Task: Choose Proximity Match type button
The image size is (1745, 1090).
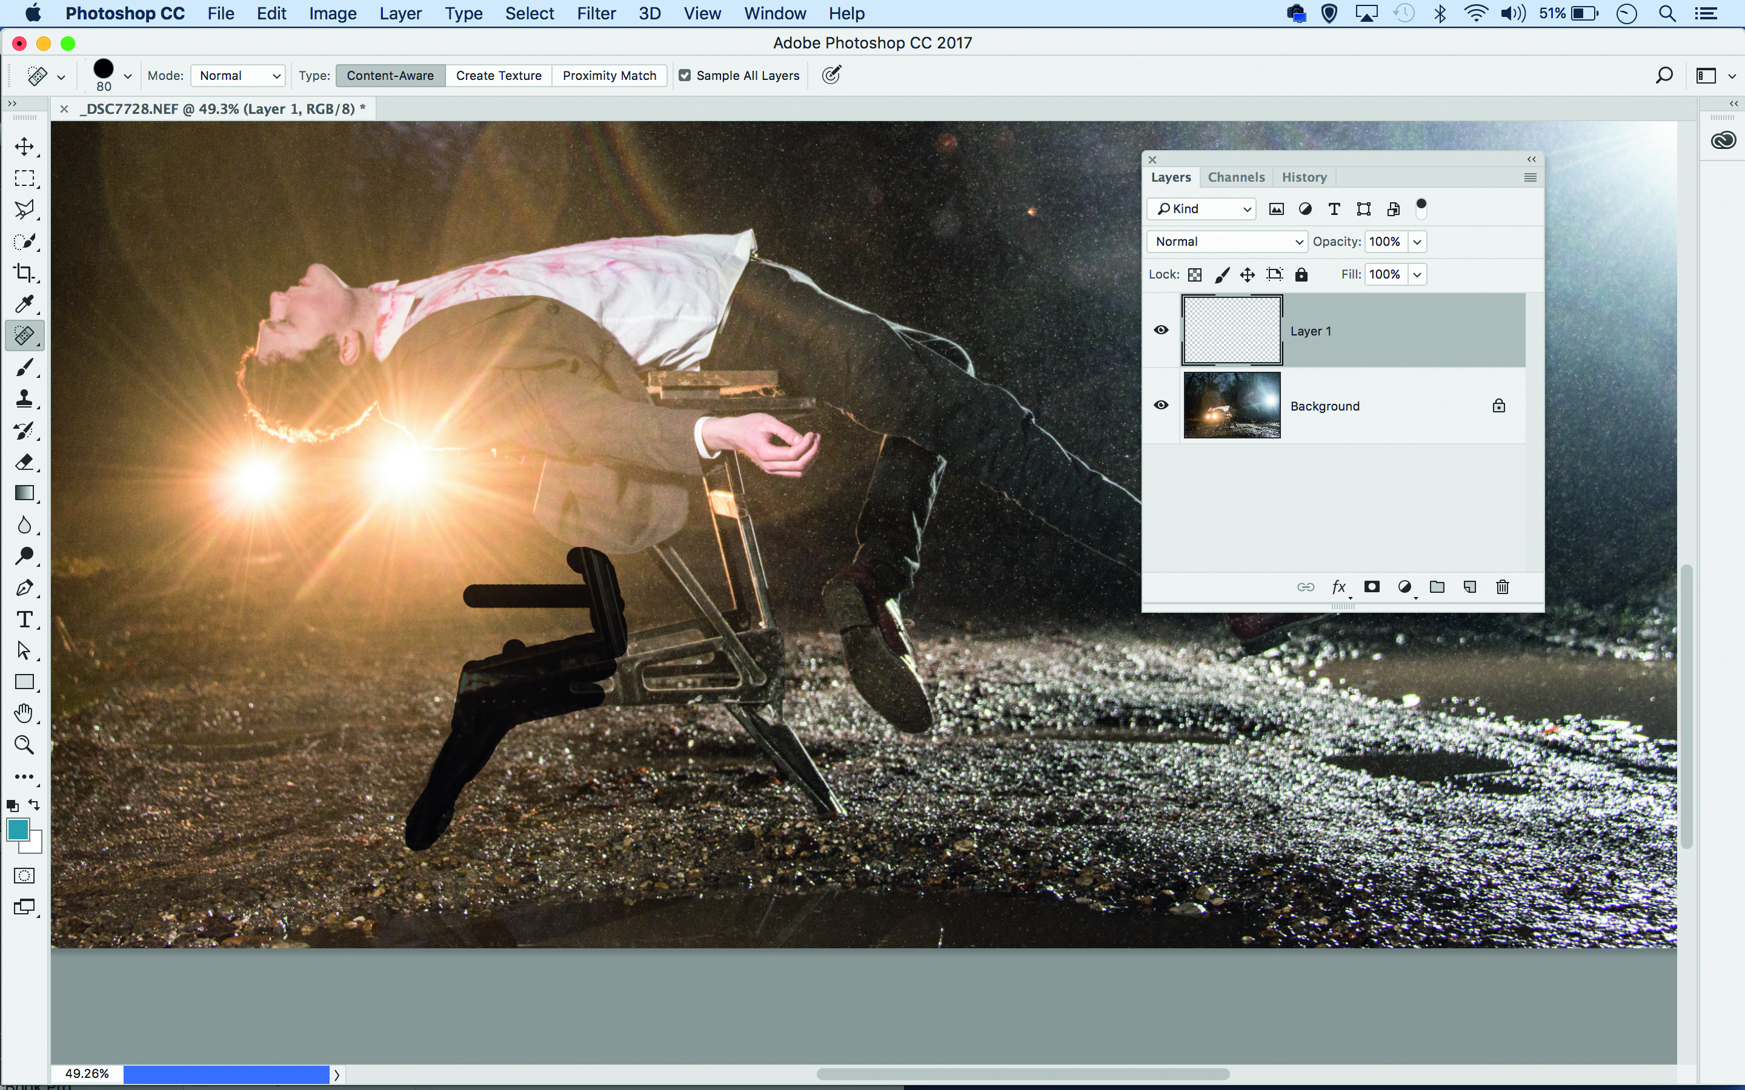Action: tap(610, 76)
